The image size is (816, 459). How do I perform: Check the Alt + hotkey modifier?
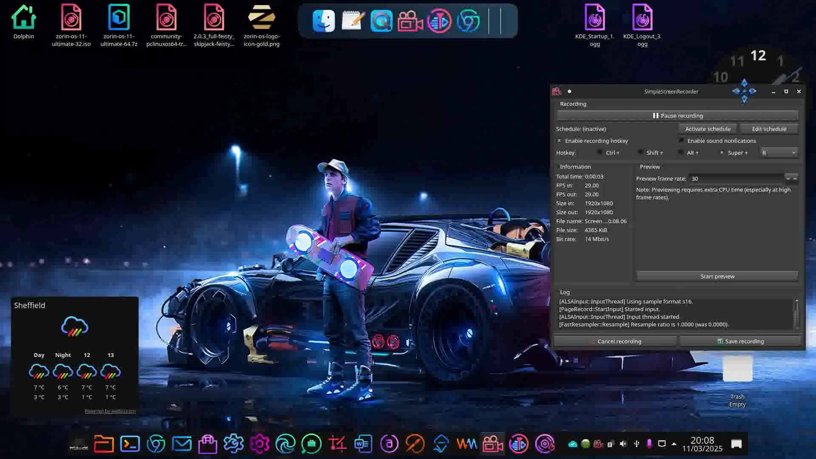(681, 152)
